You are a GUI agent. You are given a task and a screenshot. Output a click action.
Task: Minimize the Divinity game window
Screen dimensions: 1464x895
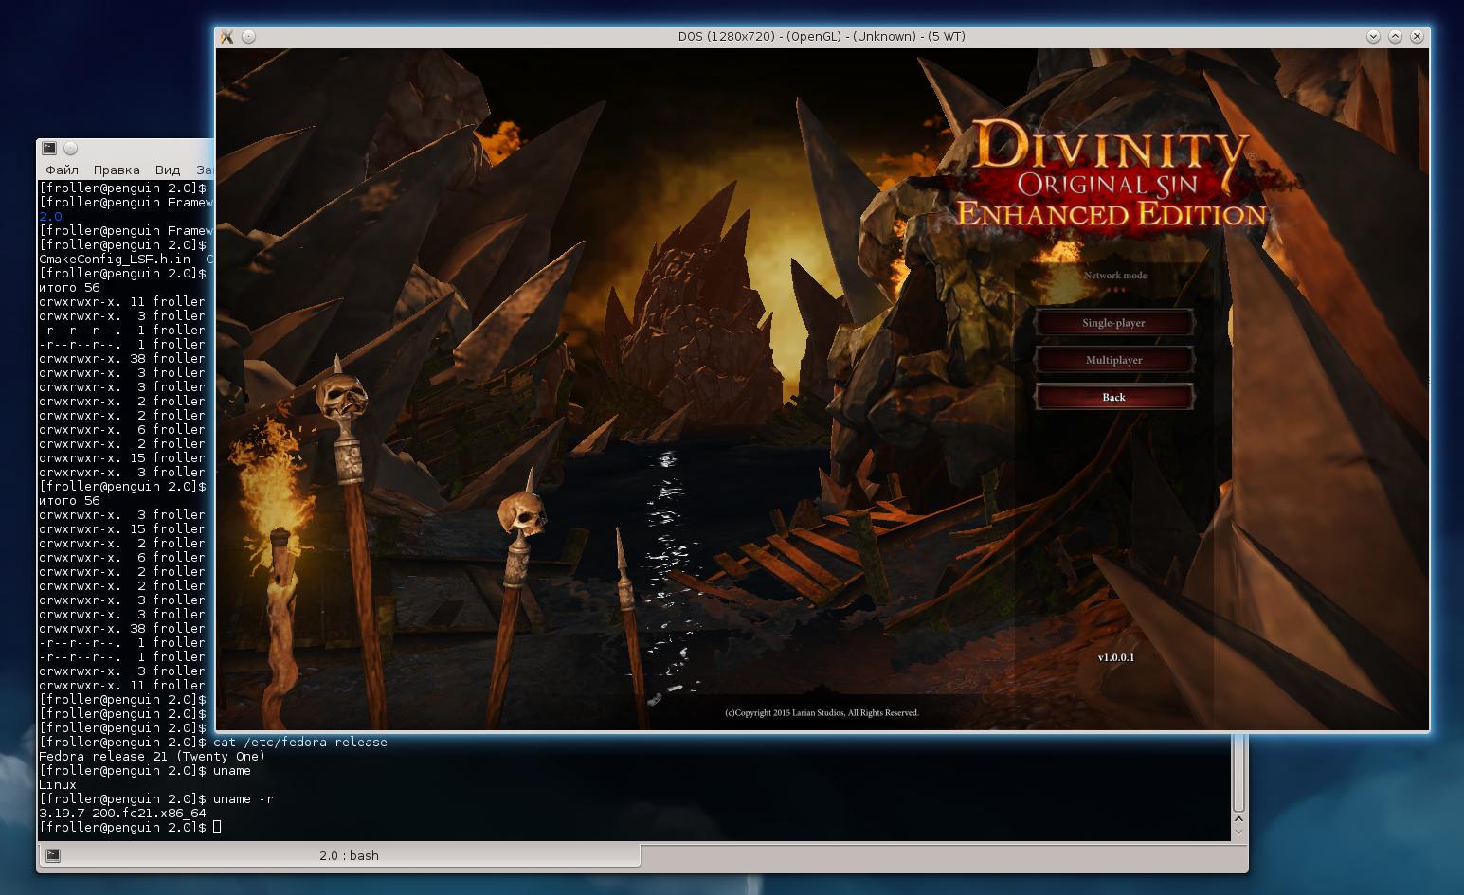(1373, 37)
